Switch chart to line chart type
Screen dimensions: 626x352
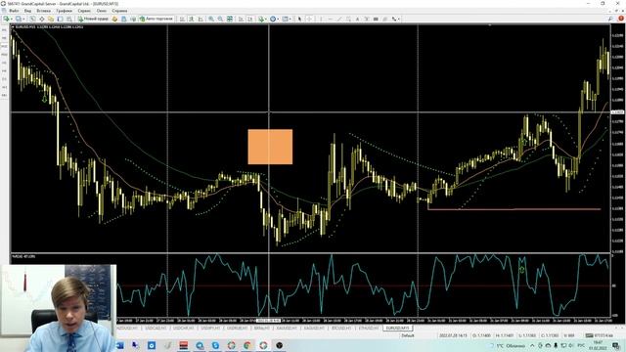coord(201,19)
